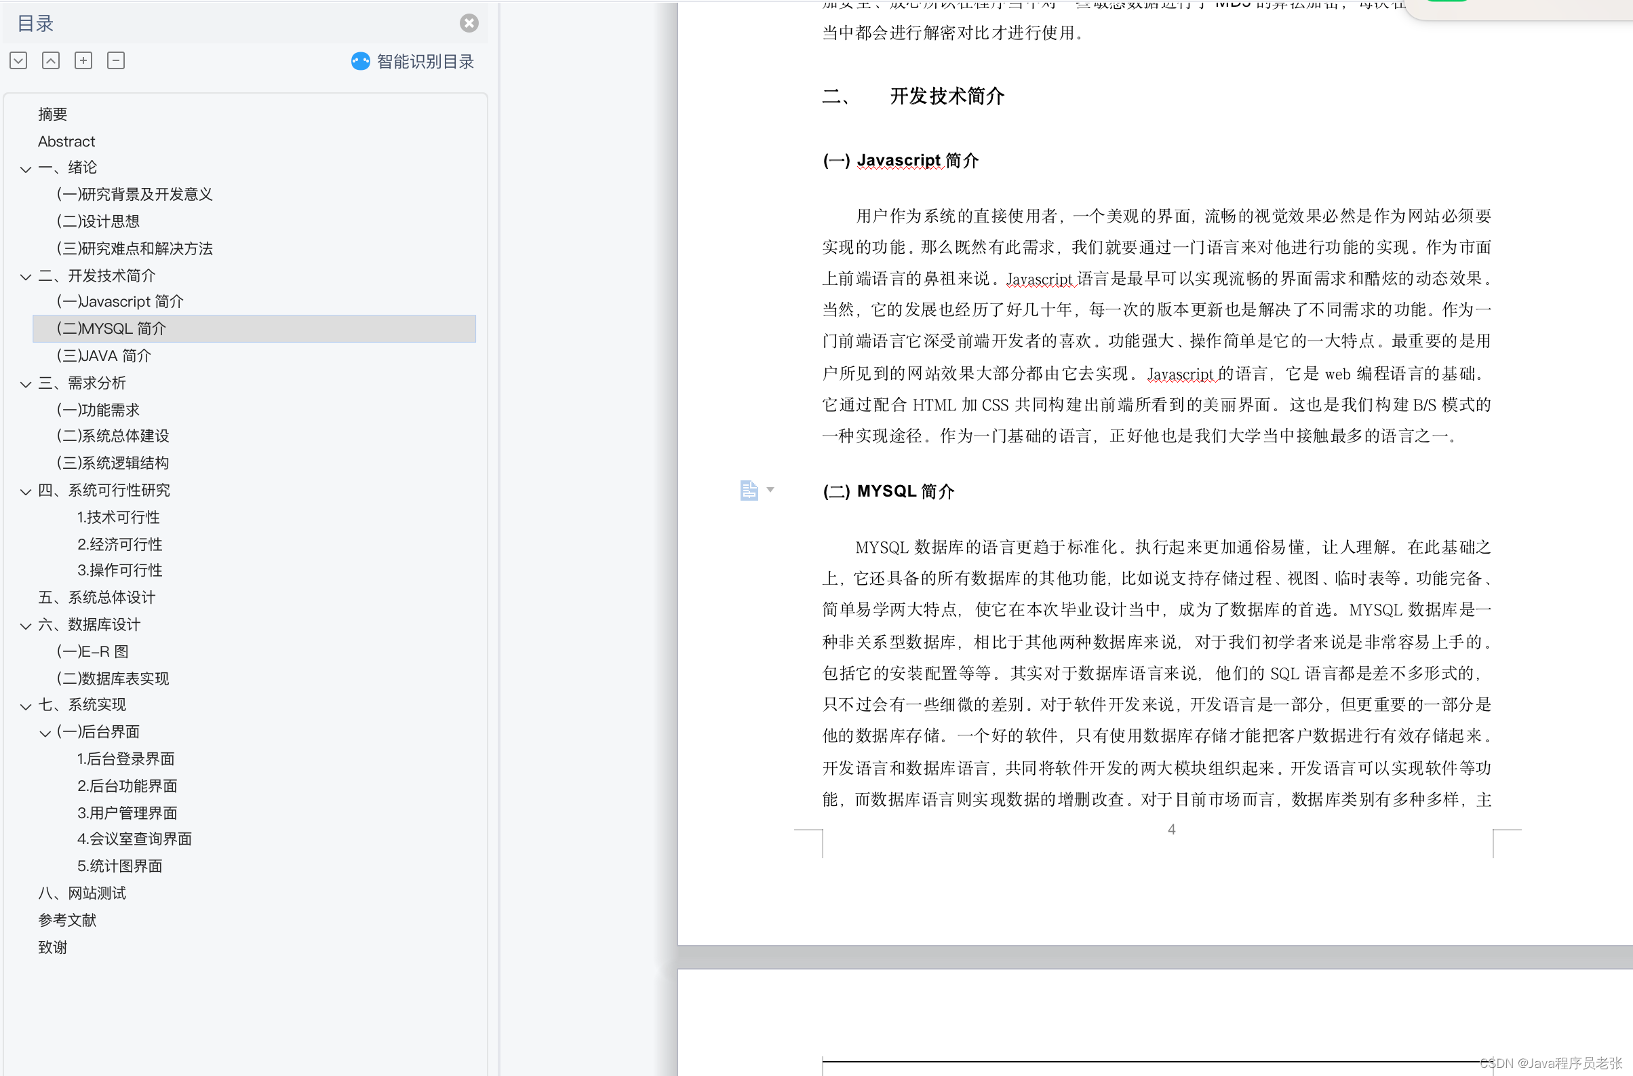
Task: Click the (一) Javascript 简介 document heading
Action: 901,161
